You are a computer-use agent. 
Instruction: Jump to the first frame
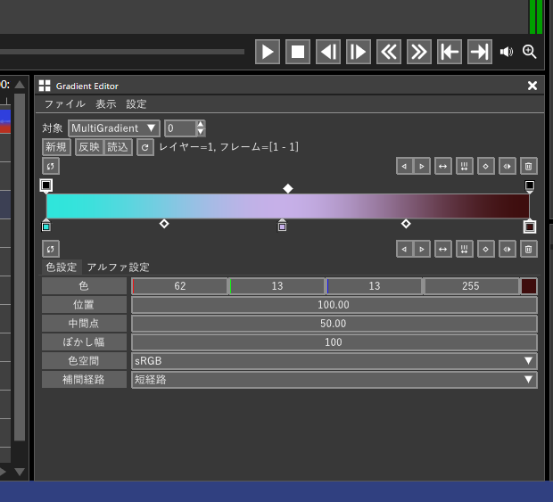[x=450, y=52]
